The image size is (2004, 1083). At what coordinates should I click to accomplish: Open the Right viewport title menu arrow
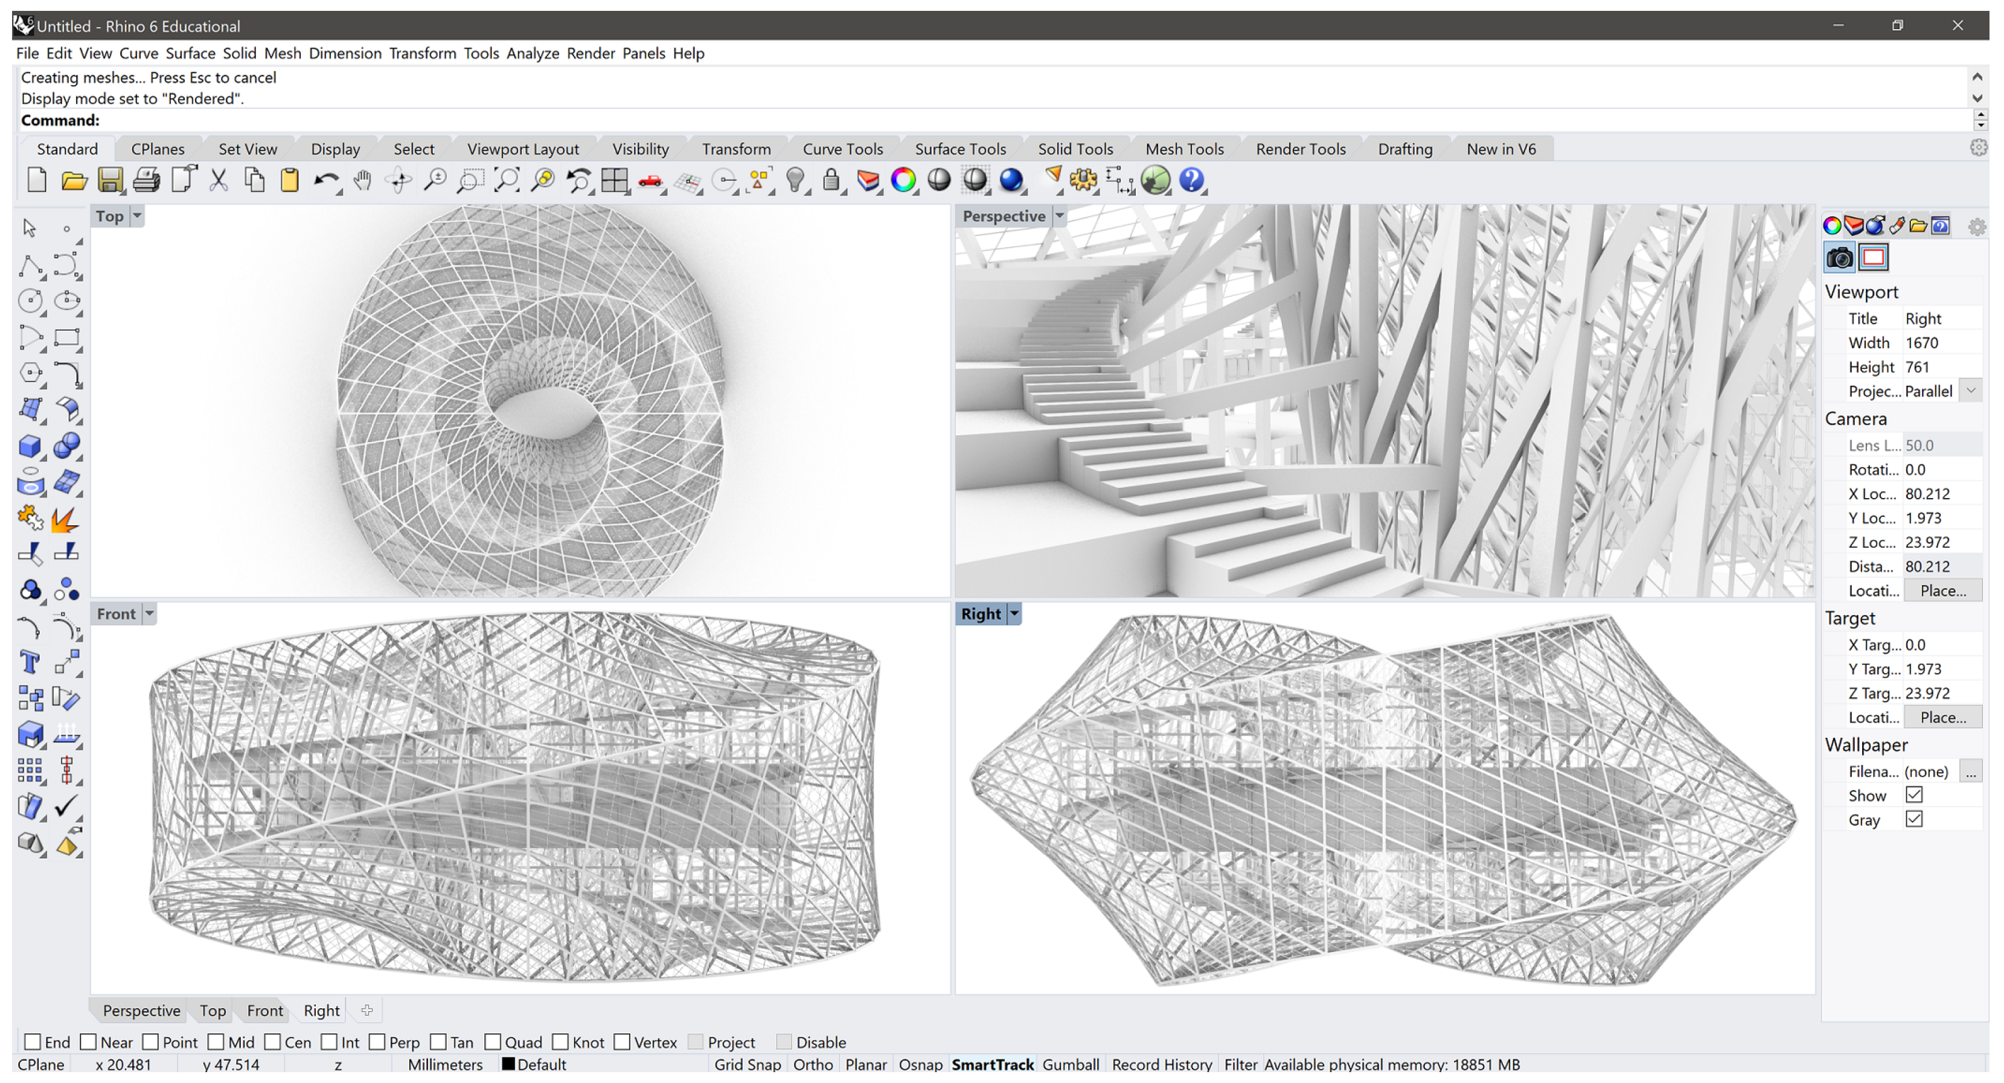[x=1014, y=614]
